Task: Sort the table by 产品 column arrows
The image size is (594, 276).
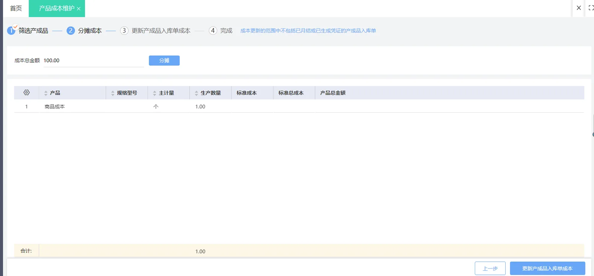Action: point(46,93)
